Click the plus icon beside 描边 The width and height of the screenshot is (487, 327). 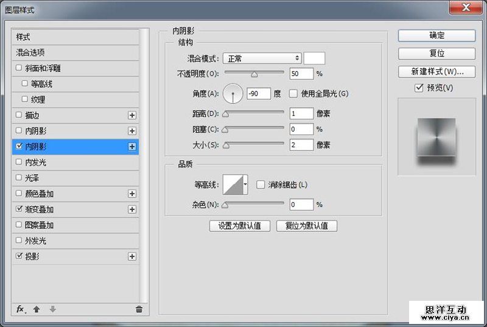tap(132, 115)
